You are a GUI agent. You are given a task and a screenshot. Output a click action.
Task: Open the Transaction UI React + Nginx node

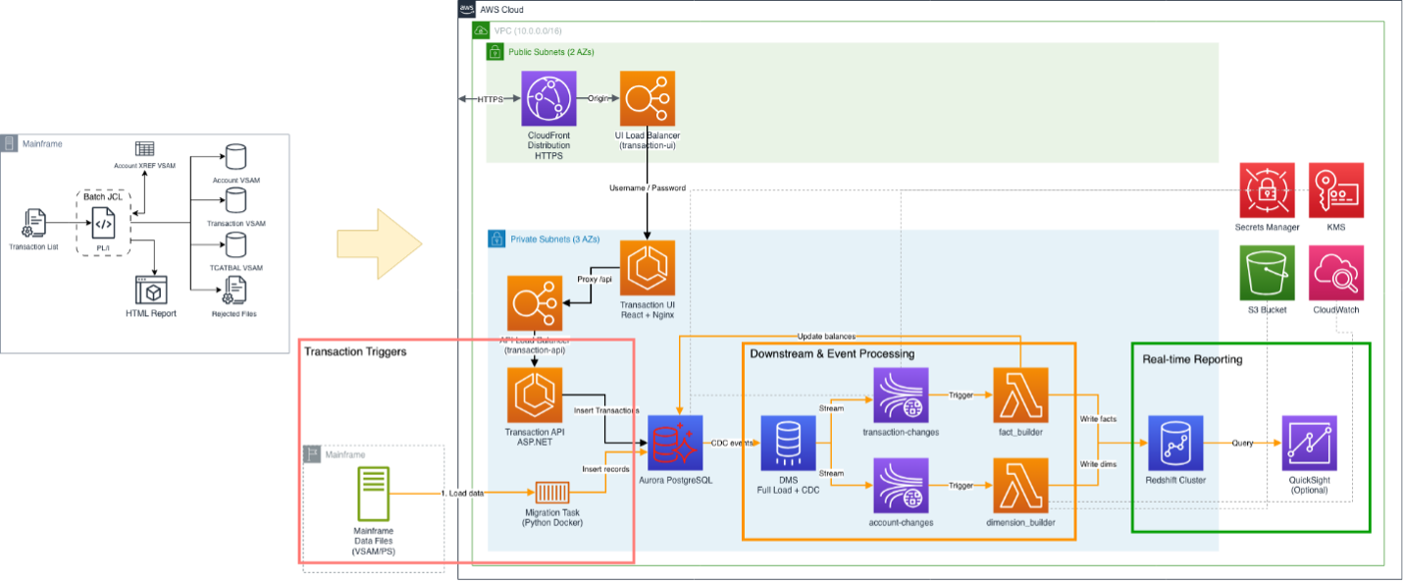(647, 266)
